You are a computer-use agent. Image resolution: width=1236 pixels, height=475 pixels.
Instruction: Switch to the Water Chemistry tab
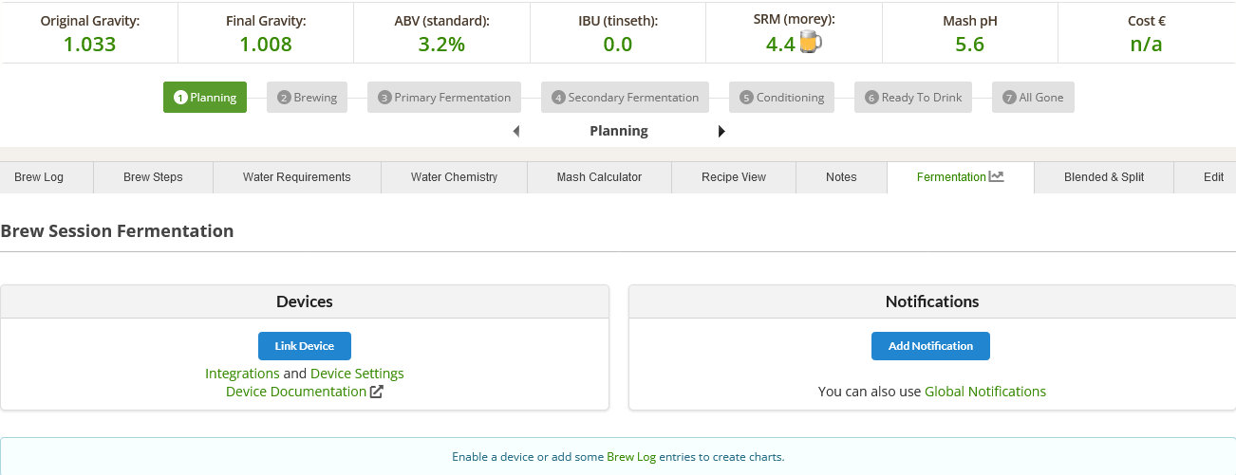point(454,177)
